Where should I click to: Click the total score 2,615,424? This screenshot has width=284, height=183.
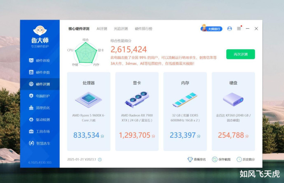(x=129, y=49)
